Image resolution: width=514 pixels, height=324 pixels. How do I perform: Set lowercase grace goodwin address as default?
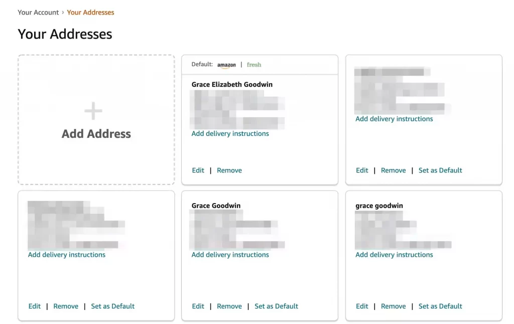(440, 306)
